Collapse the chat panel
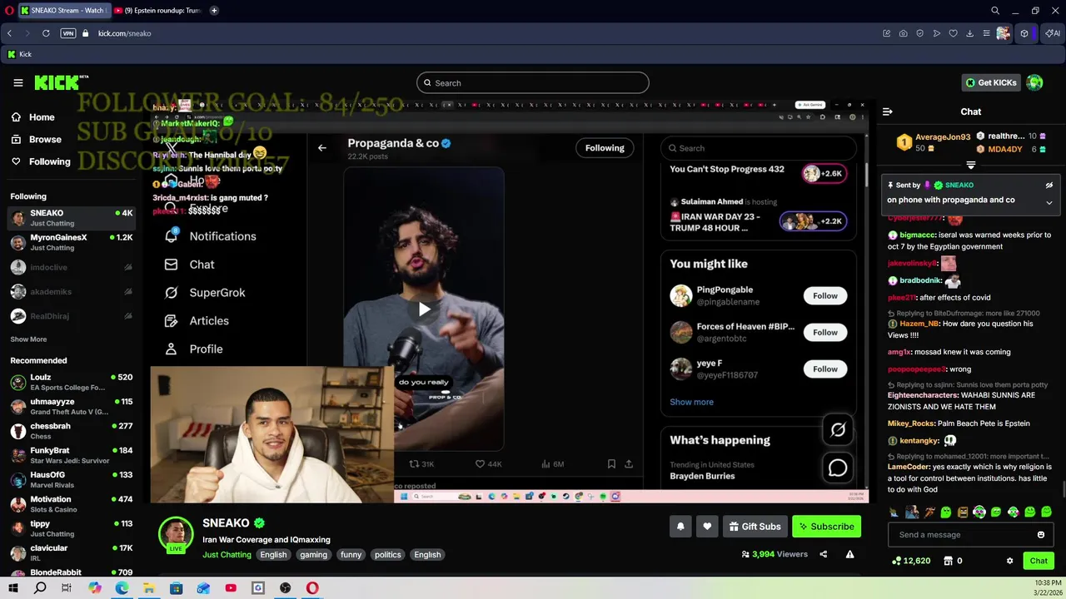The image size is (1066, 599). (x=888, y=111)
